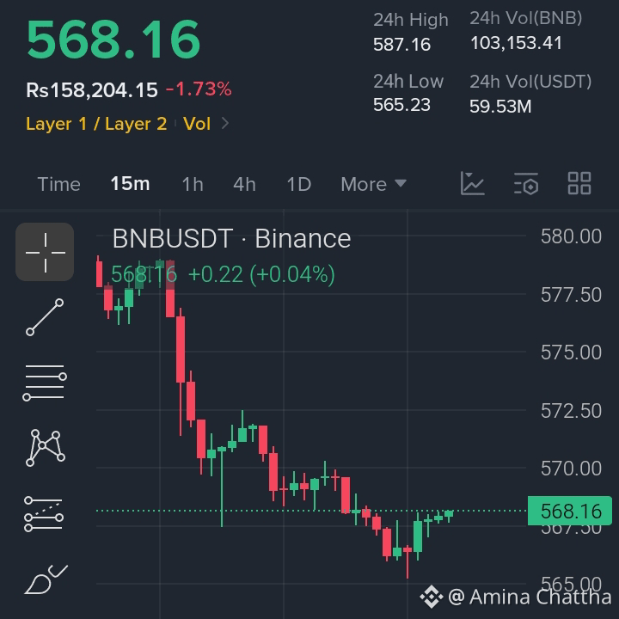The width and height of the screenshot is (619, 619).
Task: Click the 570.00 price axis label
Action: coord(571,469)
